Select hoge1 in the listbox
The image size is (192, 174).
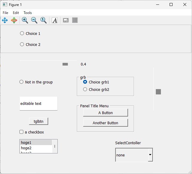36,142
